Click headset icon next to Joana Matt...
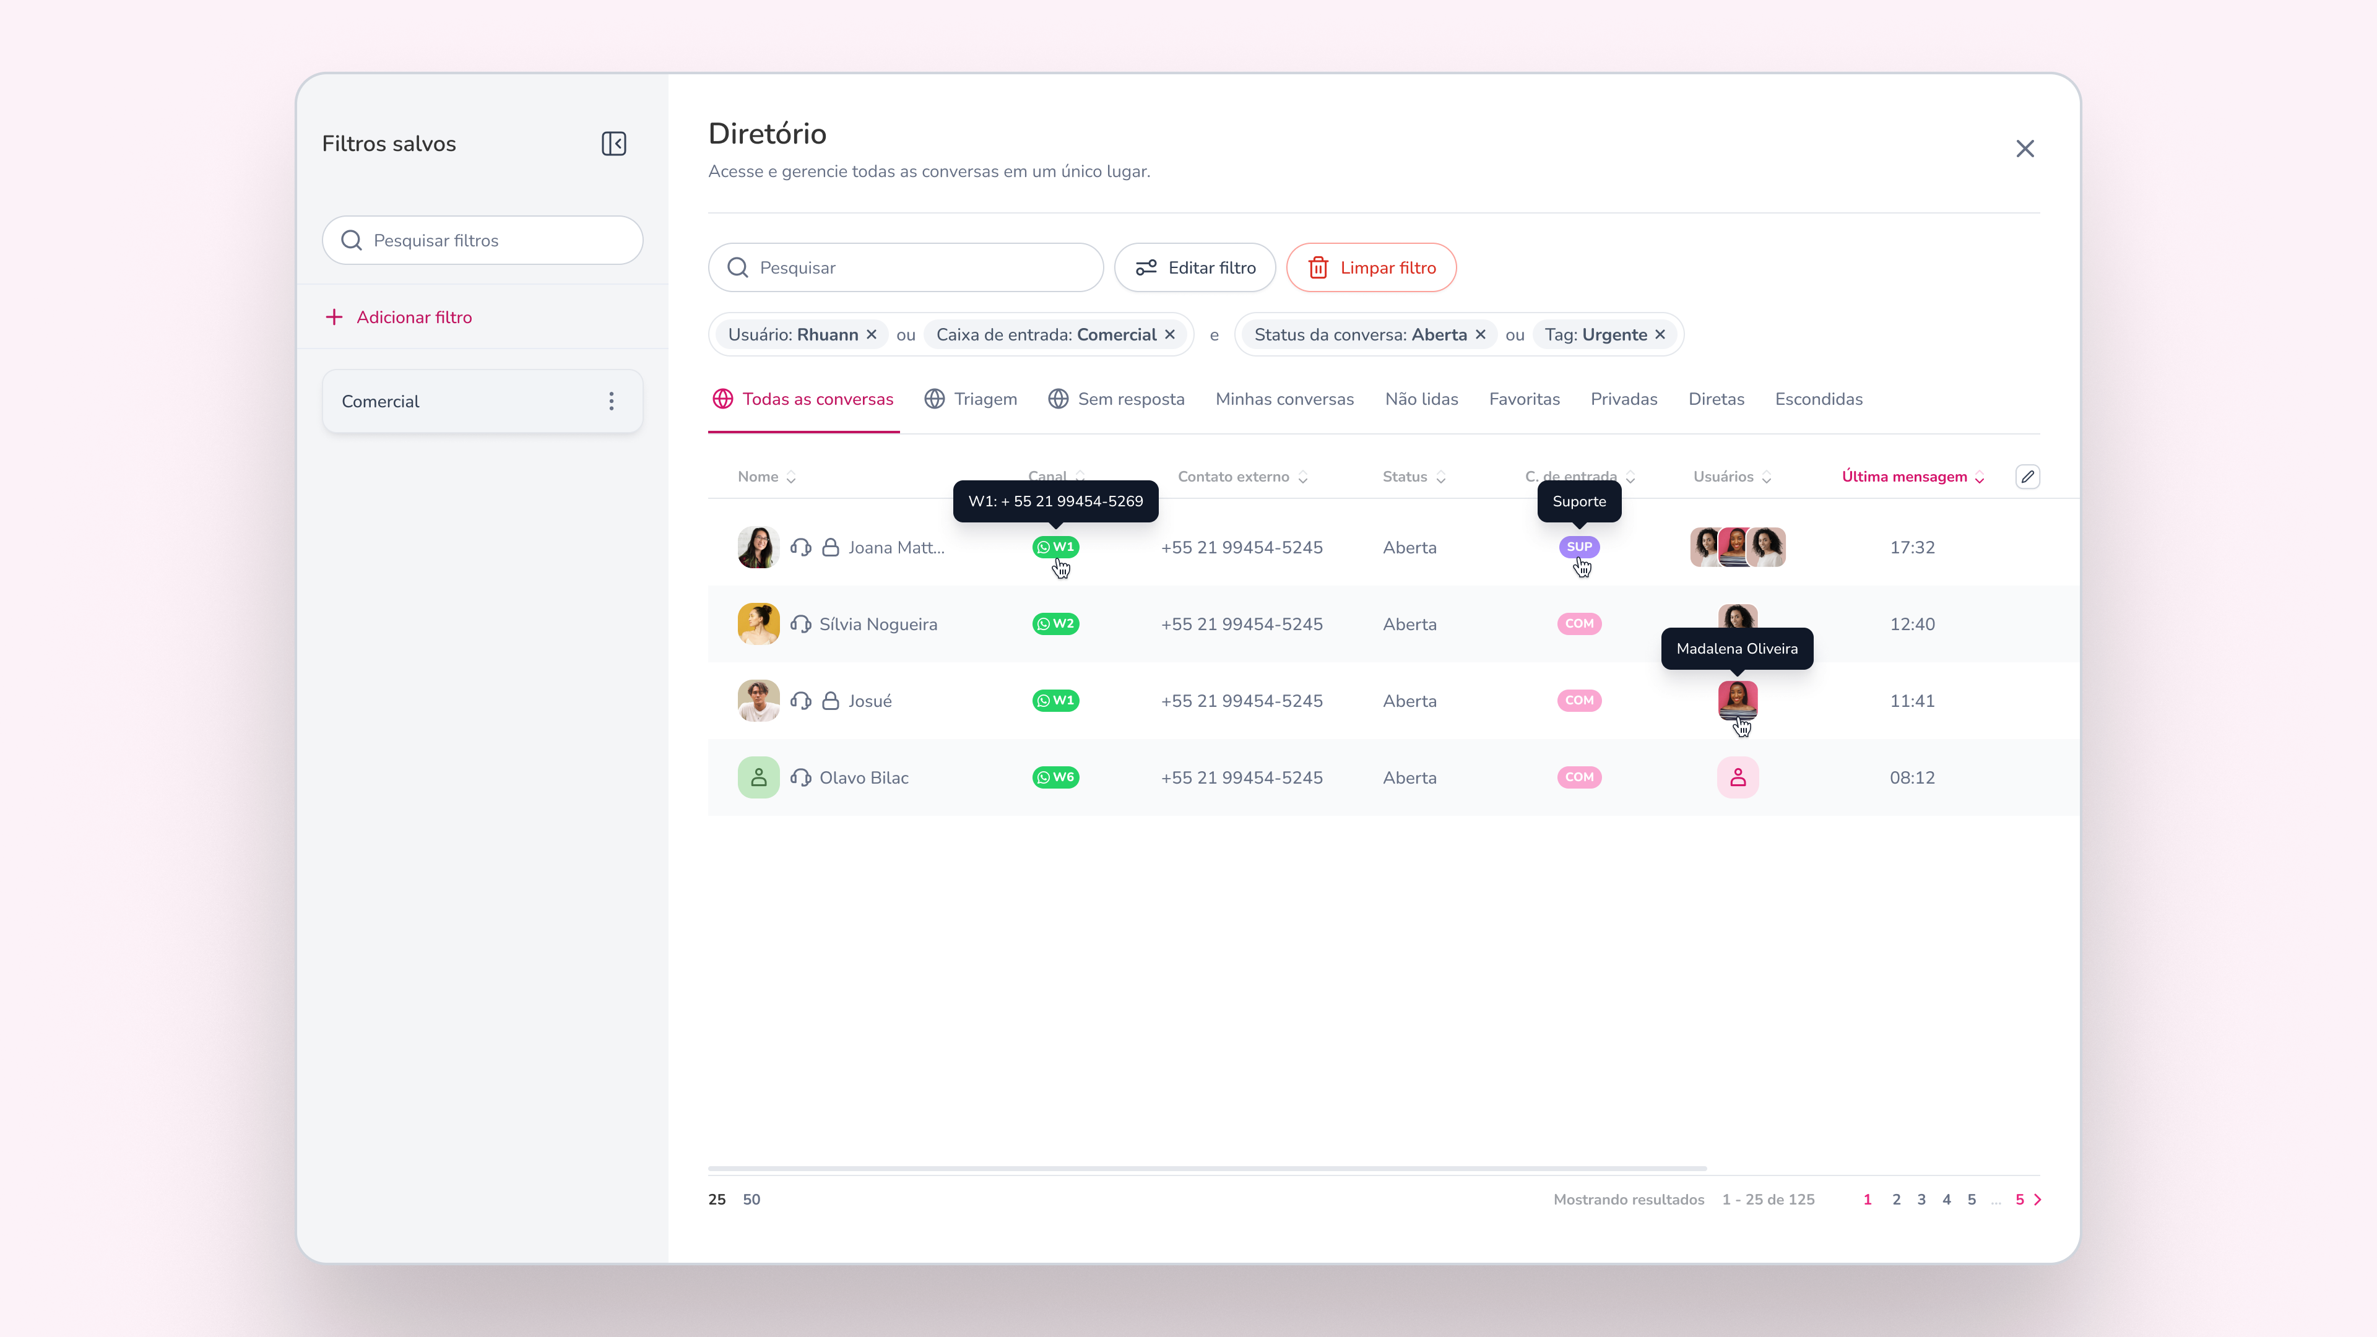Screen dimensions: 2377x1337 801,547
